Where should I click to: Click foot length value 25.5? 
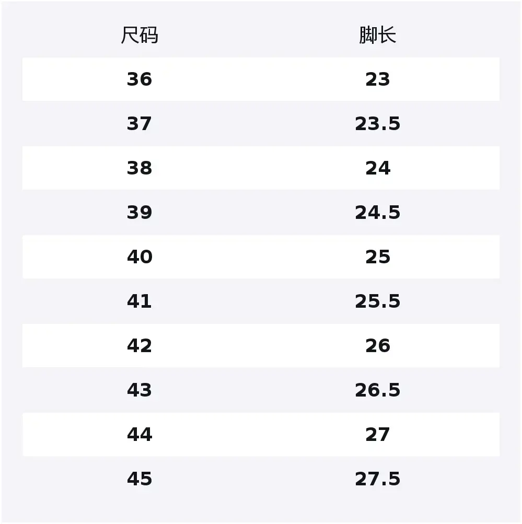377,301
